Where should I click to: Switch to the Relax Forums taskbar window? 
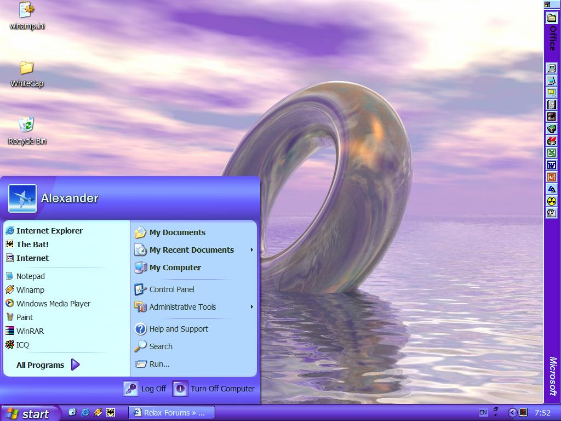171,412
